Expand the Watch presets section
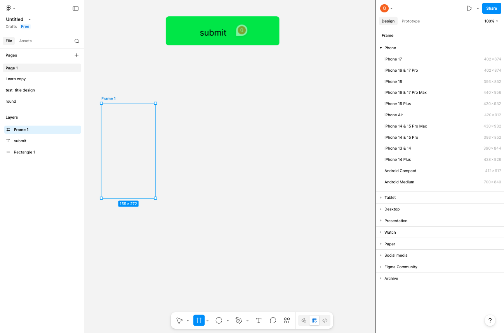This screenshot has width=504, height=333. tap(381, 233)
